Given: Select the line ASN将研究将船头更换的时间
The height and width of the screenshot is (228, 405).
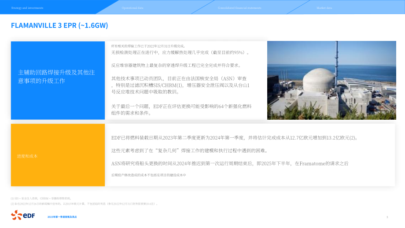Looking at the screenshot, I should 230,164.
